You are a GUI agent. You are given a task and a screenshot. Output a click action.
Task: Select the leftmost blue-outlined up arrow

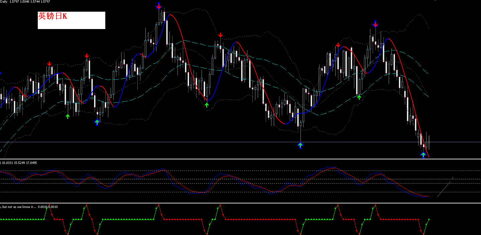(x=97, y=122)
